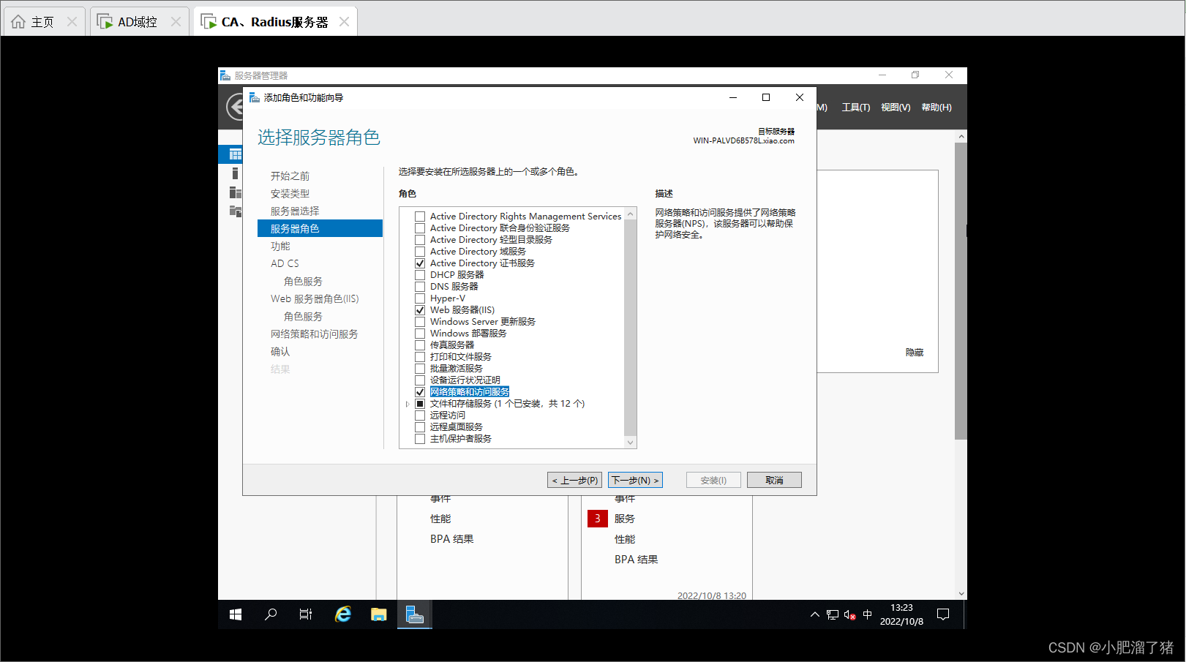Select 设备运行状况证明 role row
The width and height of the screenshot is (1186, 662).
point(465,380)
